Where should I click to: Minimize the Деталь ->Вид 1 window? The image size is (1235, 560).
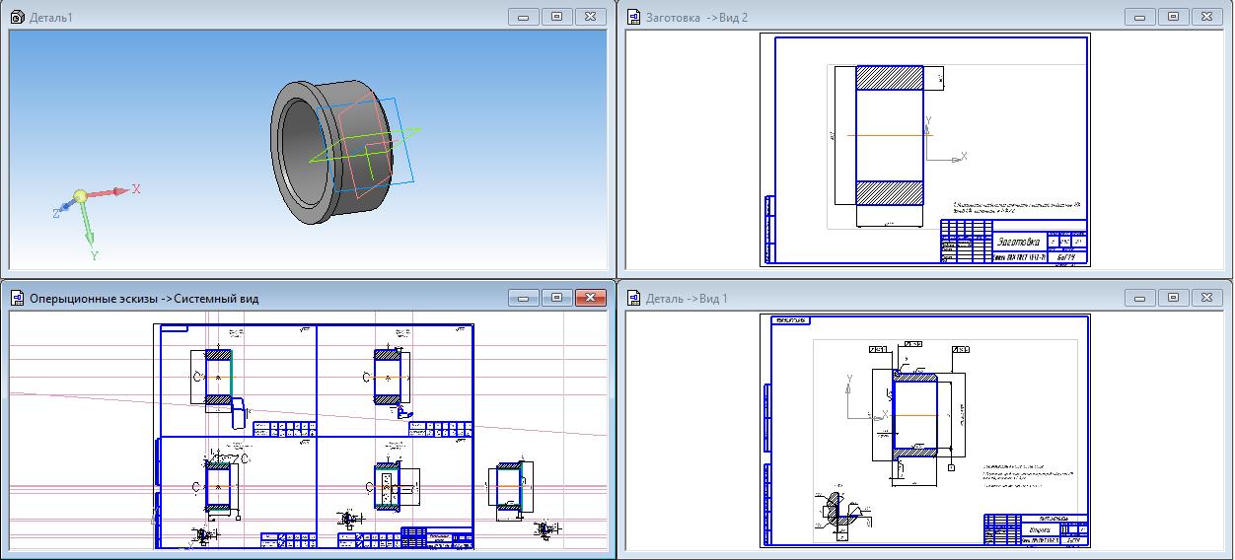[1140, 297]
